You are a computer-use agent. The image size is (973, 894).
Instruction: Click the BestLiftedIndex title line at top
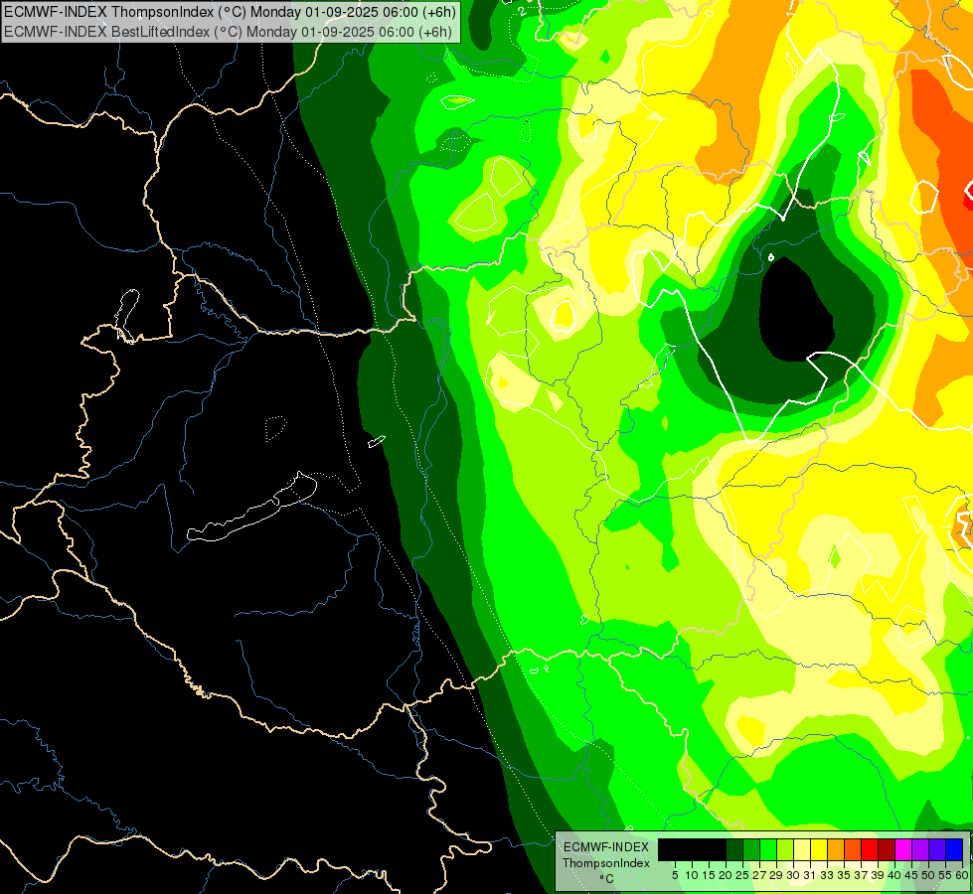[x=229, y=31]
